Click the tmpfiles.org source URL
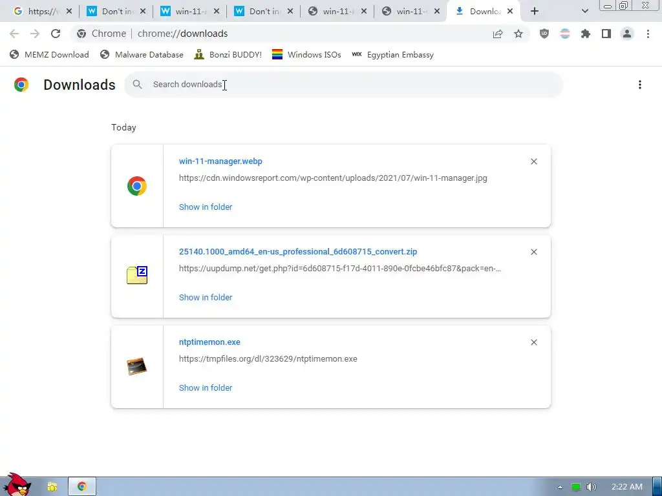Image resolution: width=662 pixels, height=496 pixels. (268, 359)
